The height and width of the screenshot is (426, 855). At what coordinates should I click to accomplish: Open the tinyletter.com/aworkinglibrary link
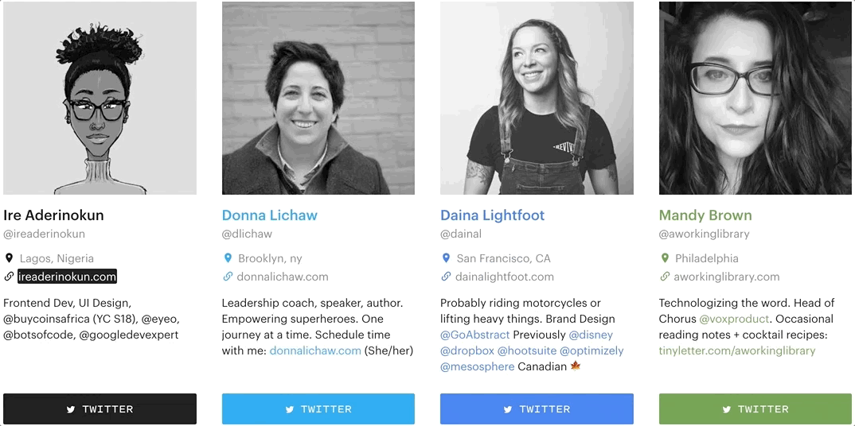point(736,350)
